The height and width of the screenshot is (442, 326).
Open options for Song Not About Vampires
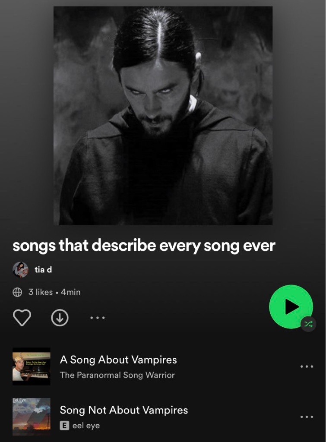point(307,417)
